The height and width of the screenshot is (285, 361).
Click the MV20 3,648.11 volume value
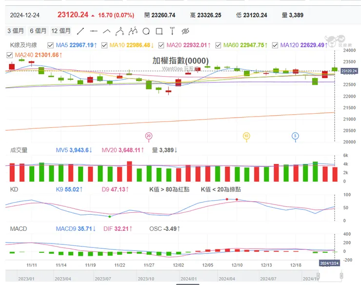(x=123, y=150)
